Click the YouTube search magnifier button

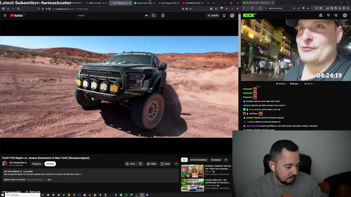tap(154, 15)
